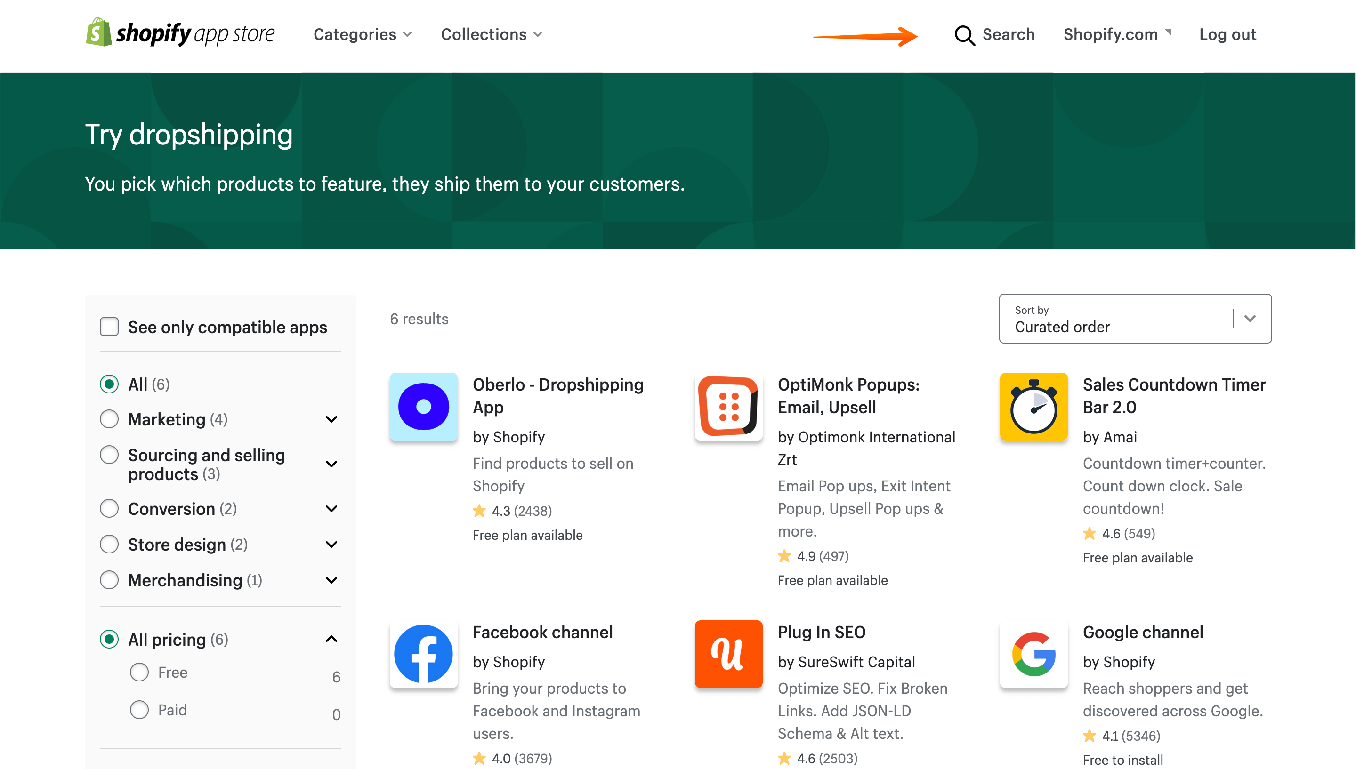Click Oberlo 'Free plan available' text
Screen dimensions: 1356x769
(527, 535)
